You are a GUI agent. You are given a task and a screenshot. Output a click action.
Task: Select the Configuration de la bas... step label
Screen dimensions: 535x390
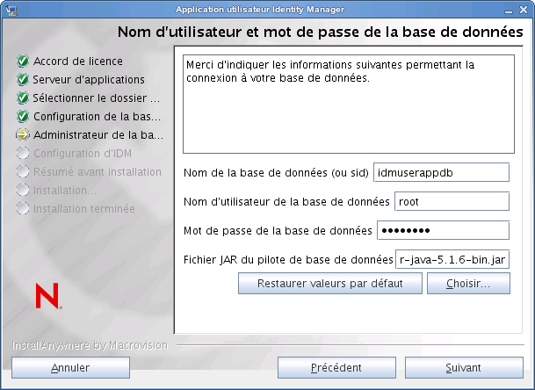[97, 116]
